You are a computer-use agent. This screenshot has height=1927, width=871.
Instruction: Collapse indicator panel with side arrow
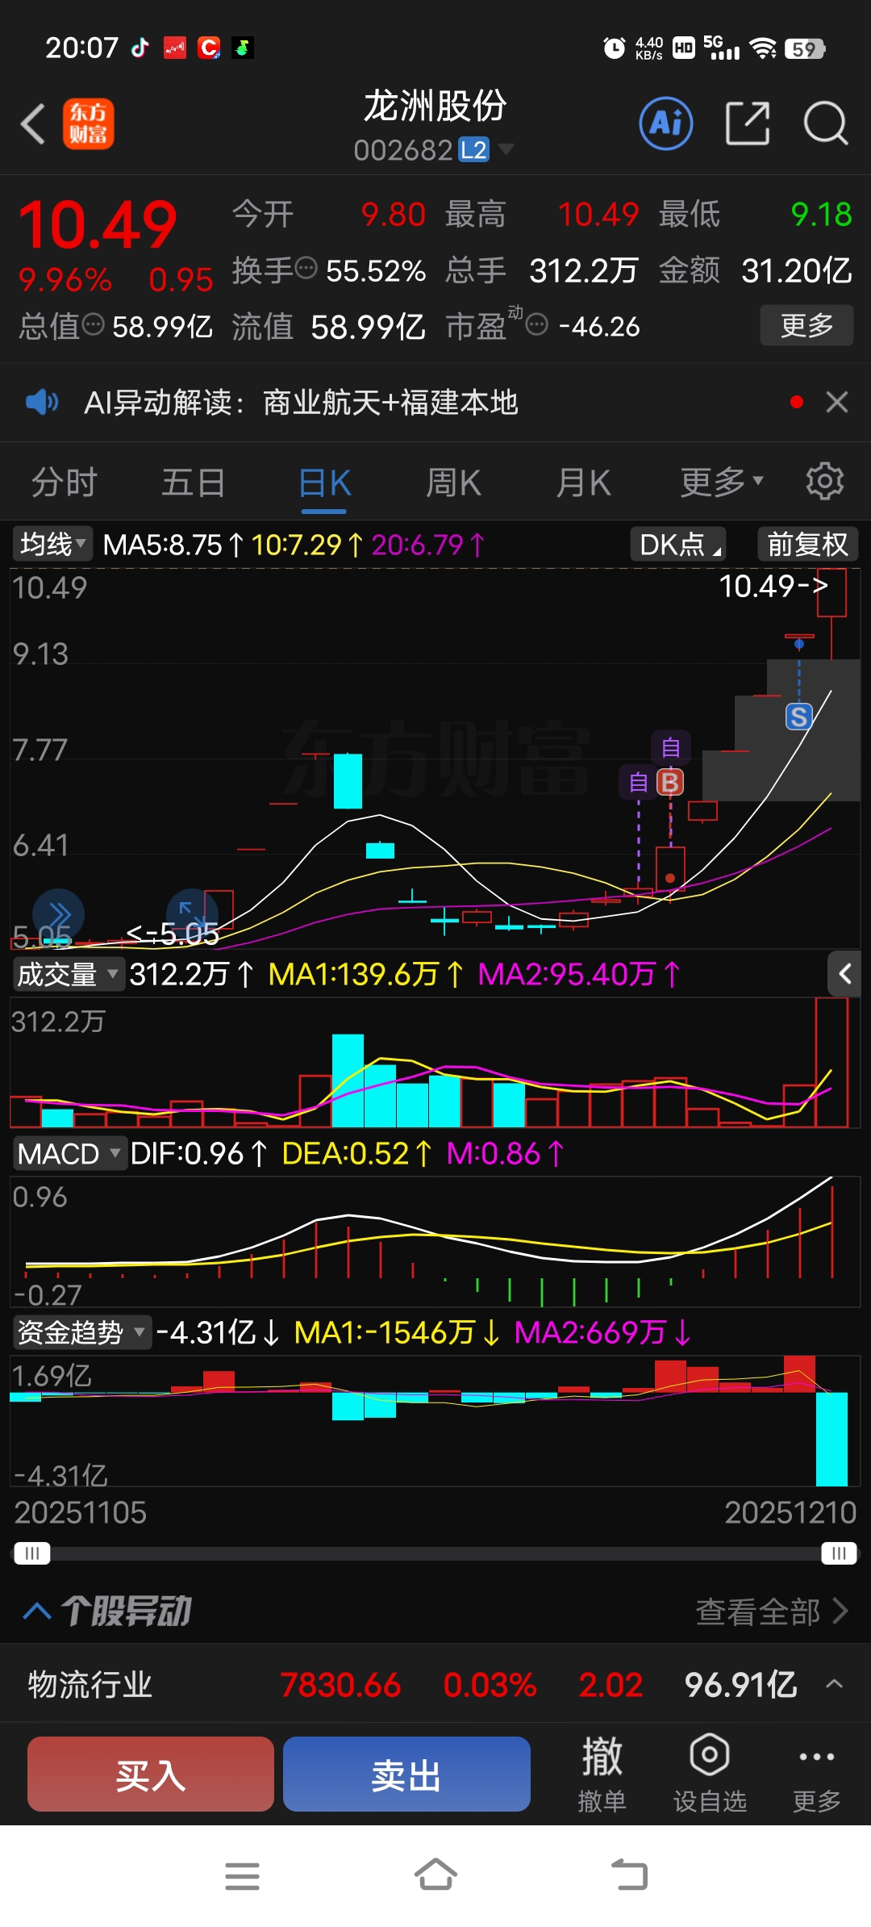844,974
